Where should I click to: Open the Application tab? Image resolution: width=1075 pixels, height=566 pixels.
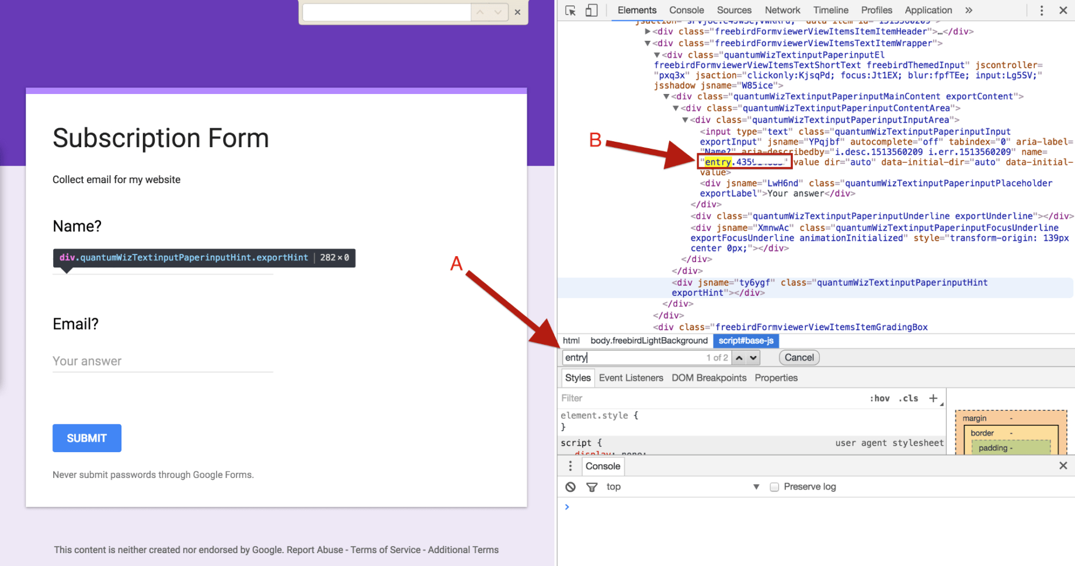tap(928, 10)
